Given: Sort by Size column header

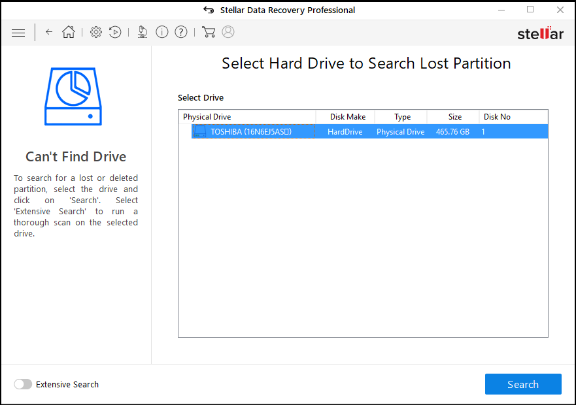Looking at the screenshot, I should [x=453, y=117].
